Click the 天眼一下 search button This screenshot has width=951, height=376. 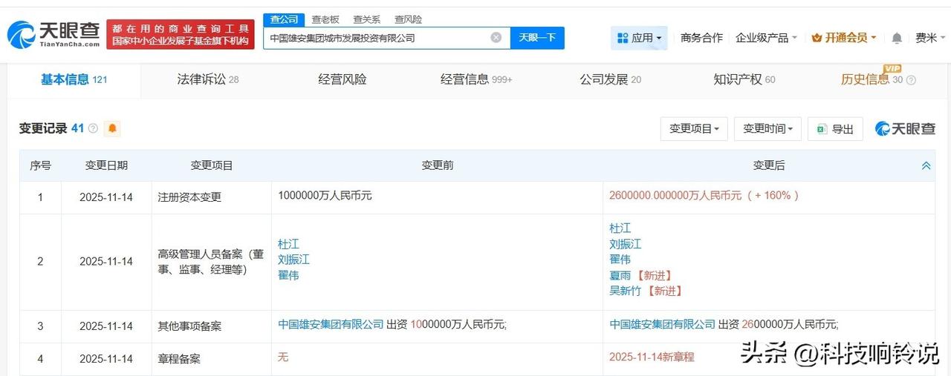tap(537, 38)
